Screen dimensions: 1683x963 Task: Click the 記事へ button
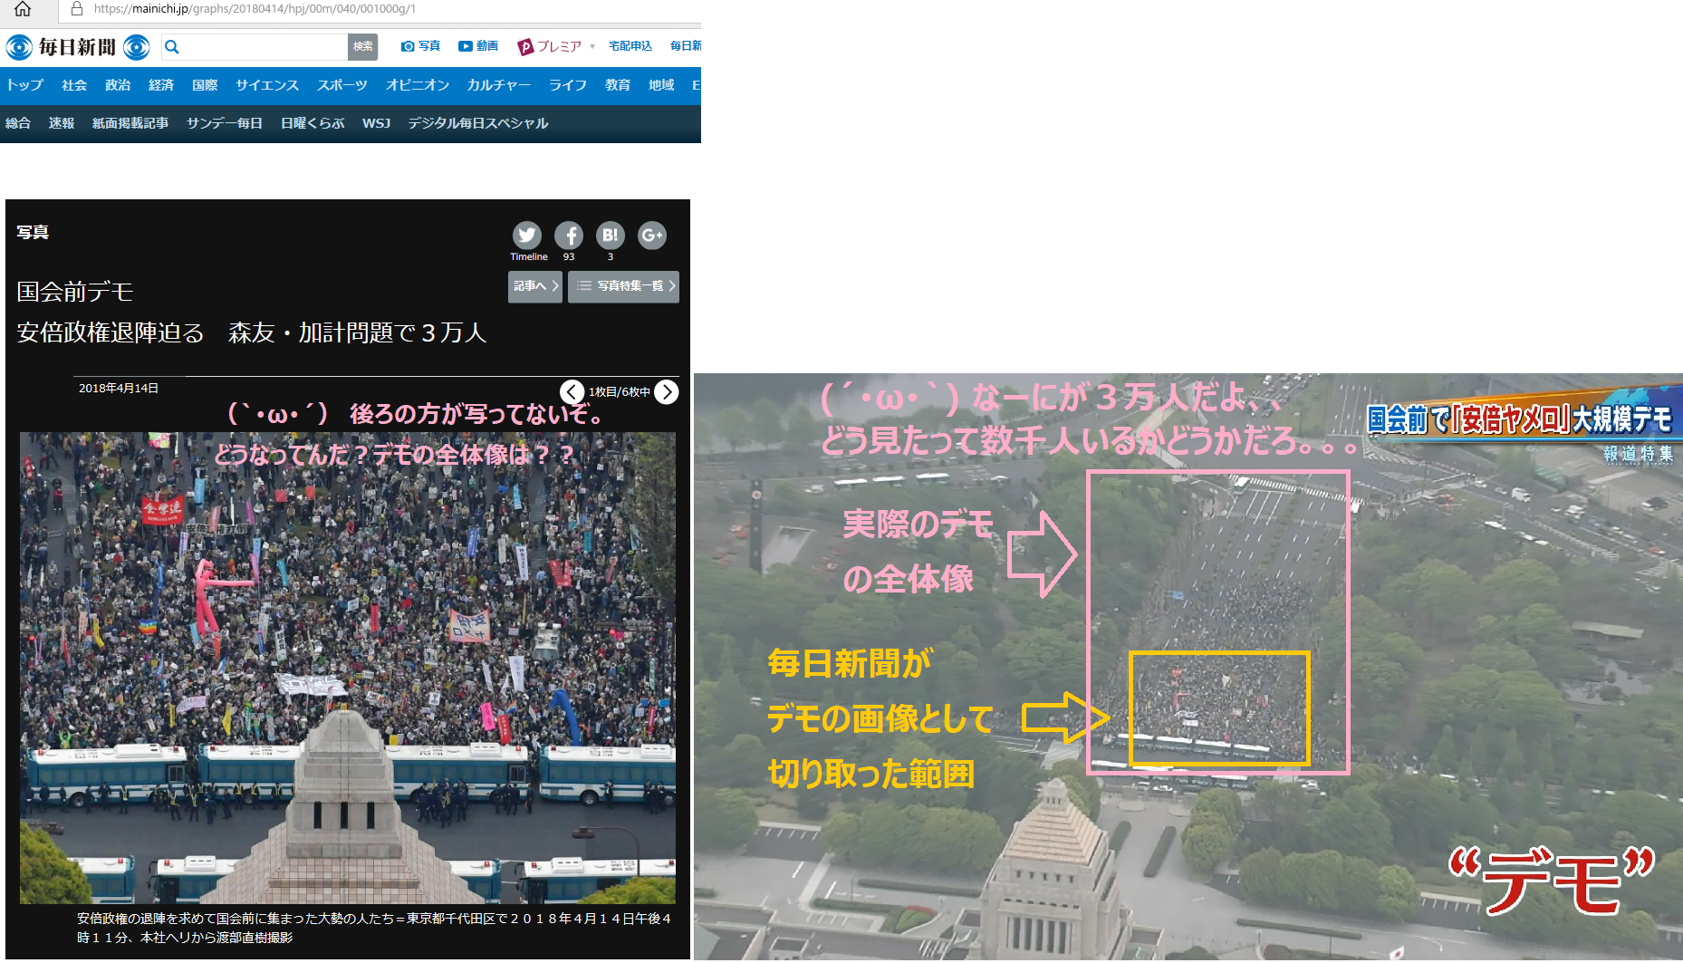(535, 286)
